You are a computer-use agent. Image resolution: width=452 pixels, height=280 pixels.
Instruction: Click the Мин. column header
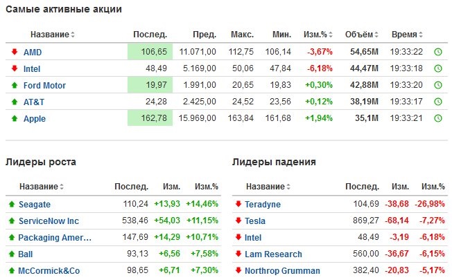[x=281, y=35]
